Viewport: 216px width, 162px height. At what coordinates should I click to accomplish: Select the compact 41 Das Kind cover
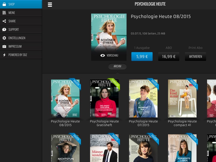tap(182, 99)
